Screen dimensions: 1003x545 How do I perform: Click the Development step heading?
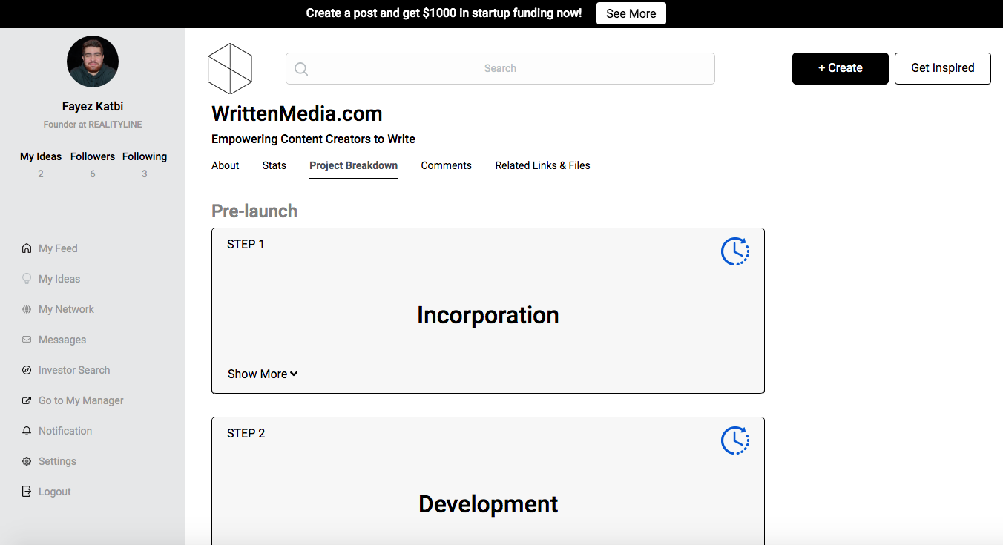(488, 504)
